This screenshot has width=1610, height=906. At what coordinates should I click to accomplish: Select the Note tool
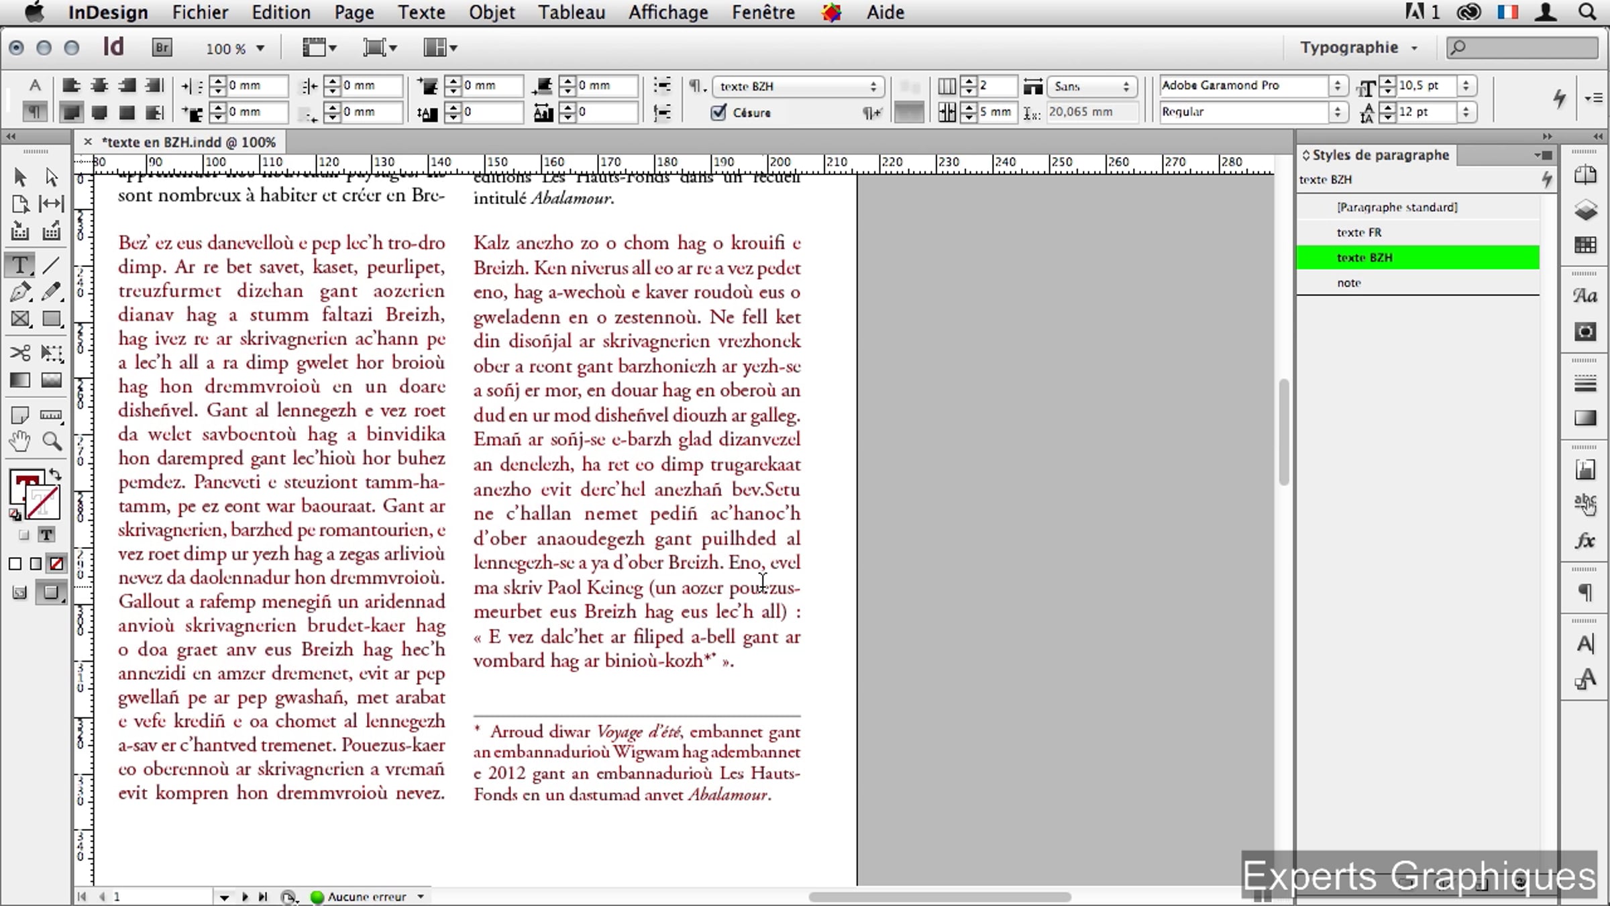(20, 415)
